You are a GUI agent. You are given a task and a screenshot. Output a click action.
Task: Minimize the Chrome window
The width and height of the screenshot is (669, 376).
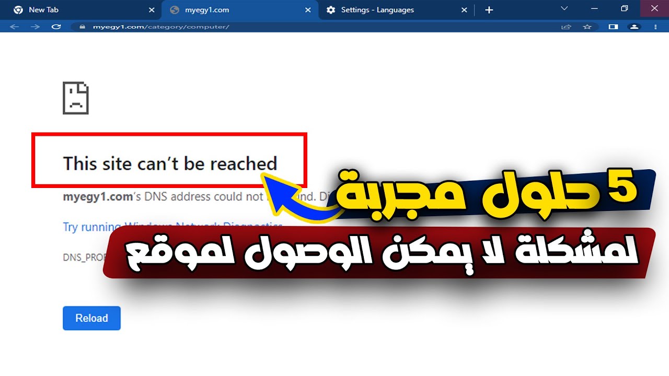pos(594,8)
